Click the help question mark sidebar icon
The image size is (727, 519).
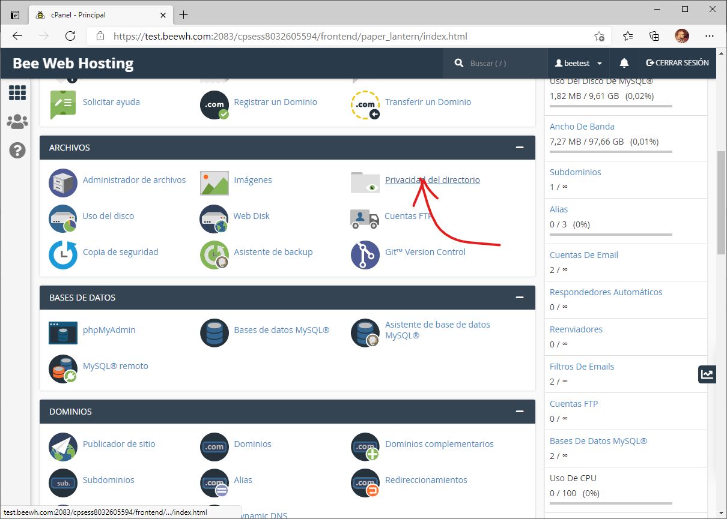[17, 150]
